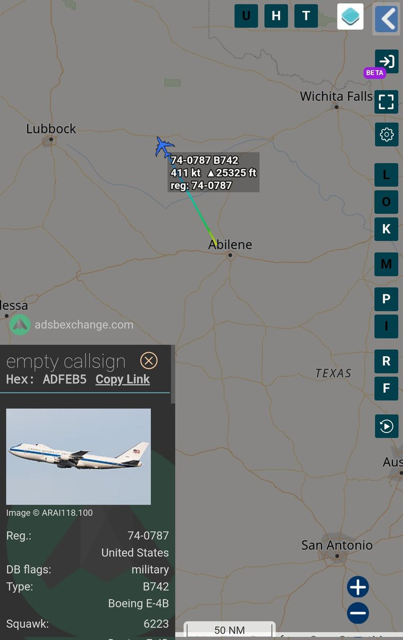The width and height of the screenshot is (403, 640).
Task: Open the settings gear
Action: point(386,134)
